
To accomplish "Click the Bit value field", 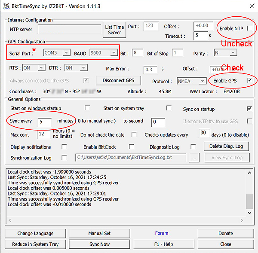I will point(138,53).
